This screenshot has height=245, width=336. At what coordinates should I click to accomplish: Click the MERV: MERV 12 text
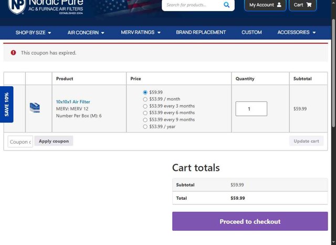click(72, 109)
